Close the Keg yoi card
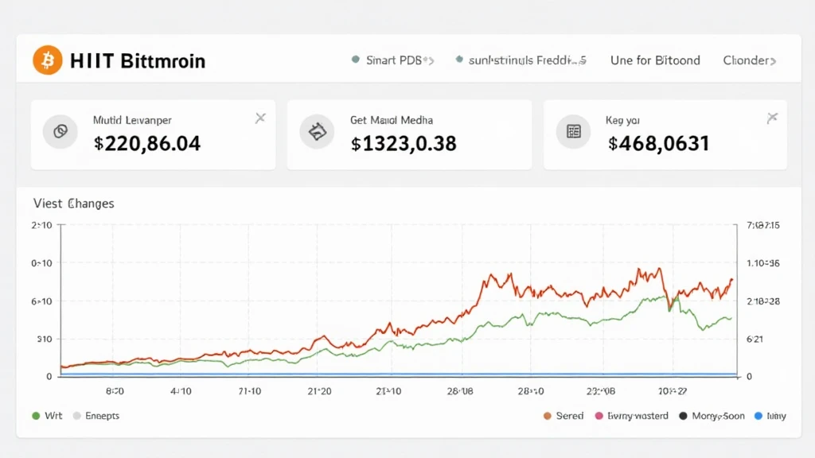 (770, 118)
